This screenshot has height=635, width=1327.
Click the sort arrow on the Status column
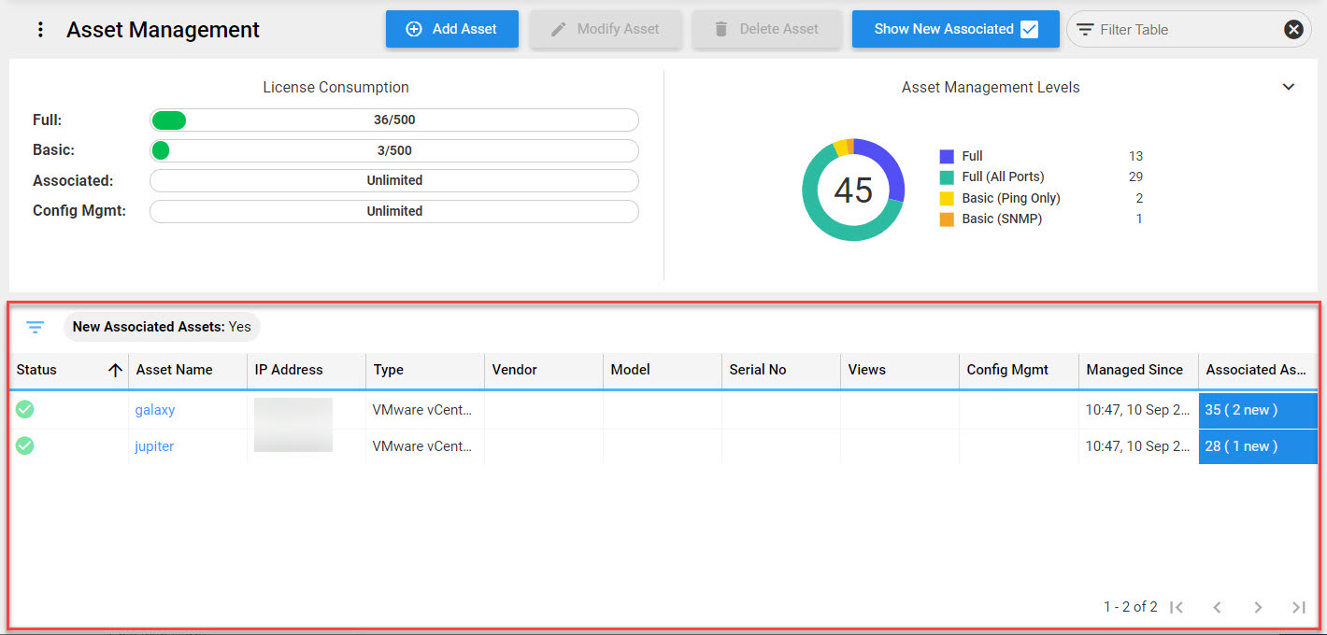(x=115, y=370)
